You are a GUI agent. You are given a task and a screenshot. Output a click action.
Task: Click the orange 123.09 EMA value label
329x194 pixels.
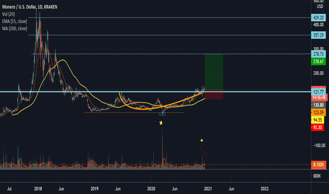point(318,113)
